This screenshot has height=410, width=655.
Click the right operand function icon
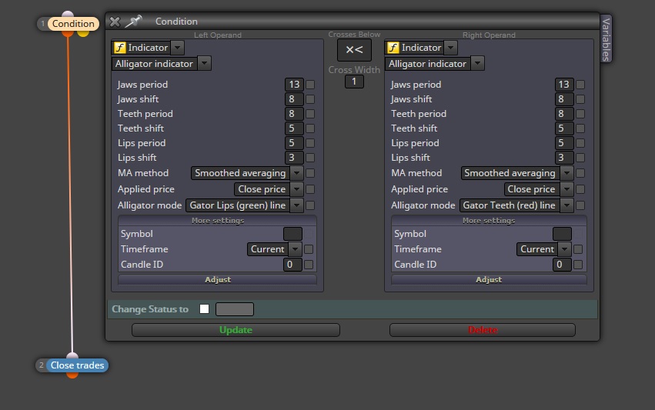coord(393,48)
